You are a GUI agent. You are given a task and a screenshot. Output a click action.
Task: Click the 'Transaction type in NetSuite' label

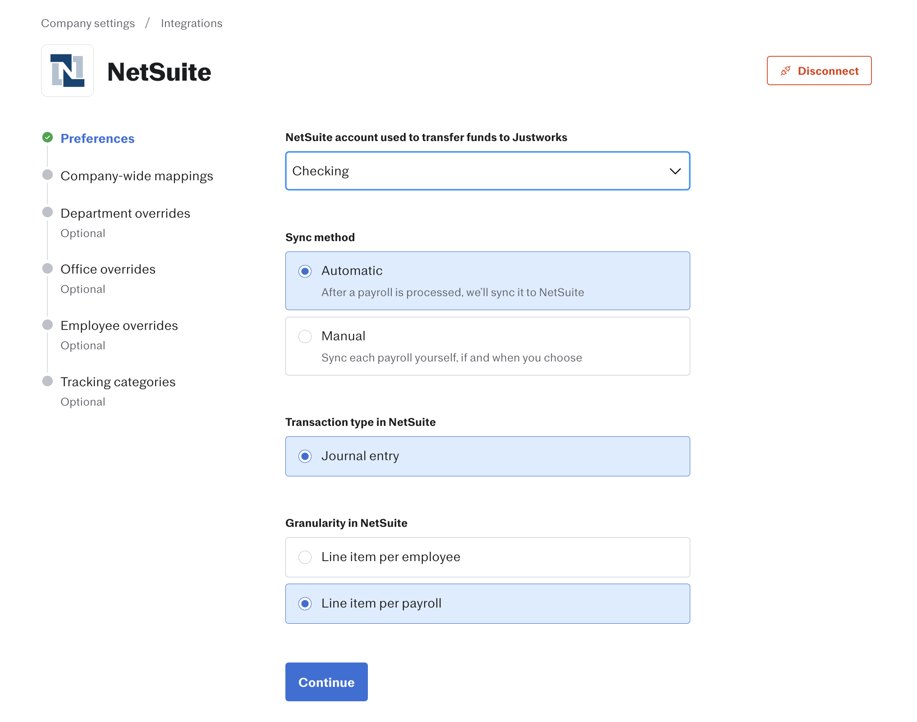pos(361,422)
